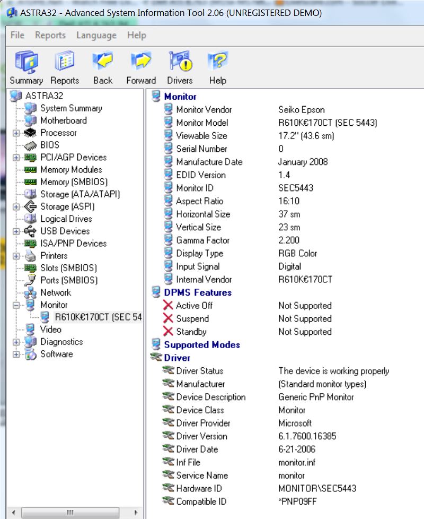Select the Monitor Model row
Viewport: 424px width, 519px height.
coord(202,123)
